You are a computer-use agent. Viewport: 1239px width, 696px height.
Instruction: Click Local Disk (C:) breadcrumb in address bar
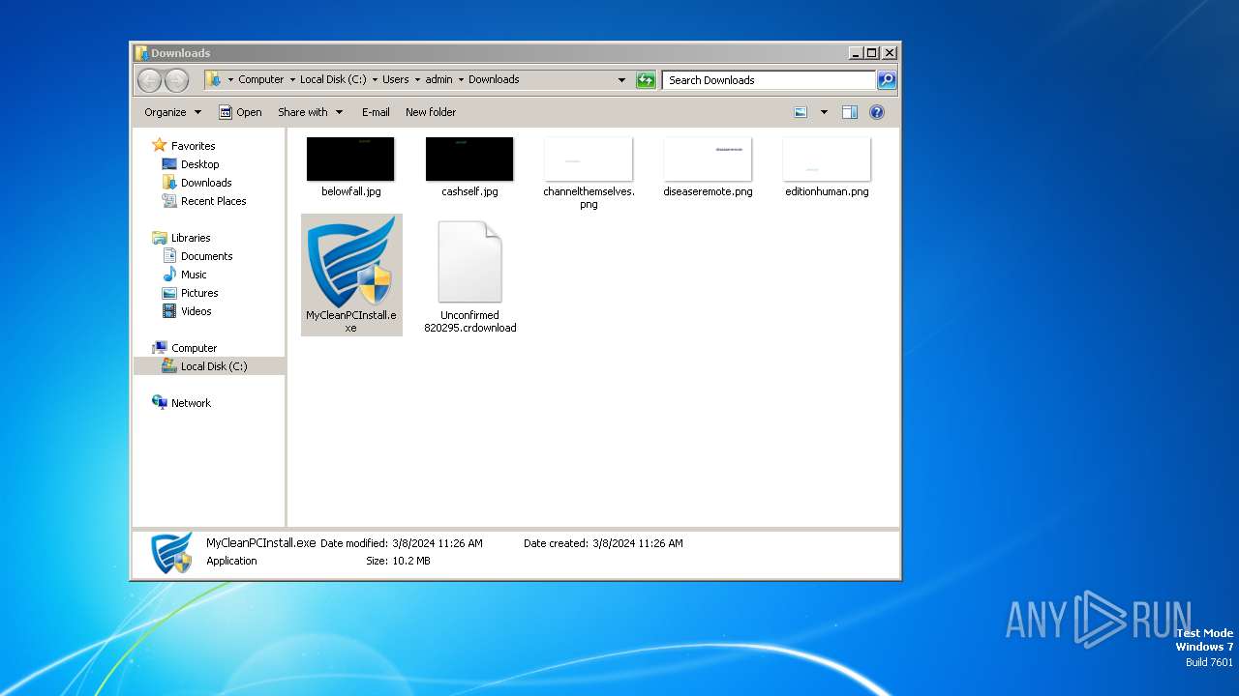pos(333,80)
